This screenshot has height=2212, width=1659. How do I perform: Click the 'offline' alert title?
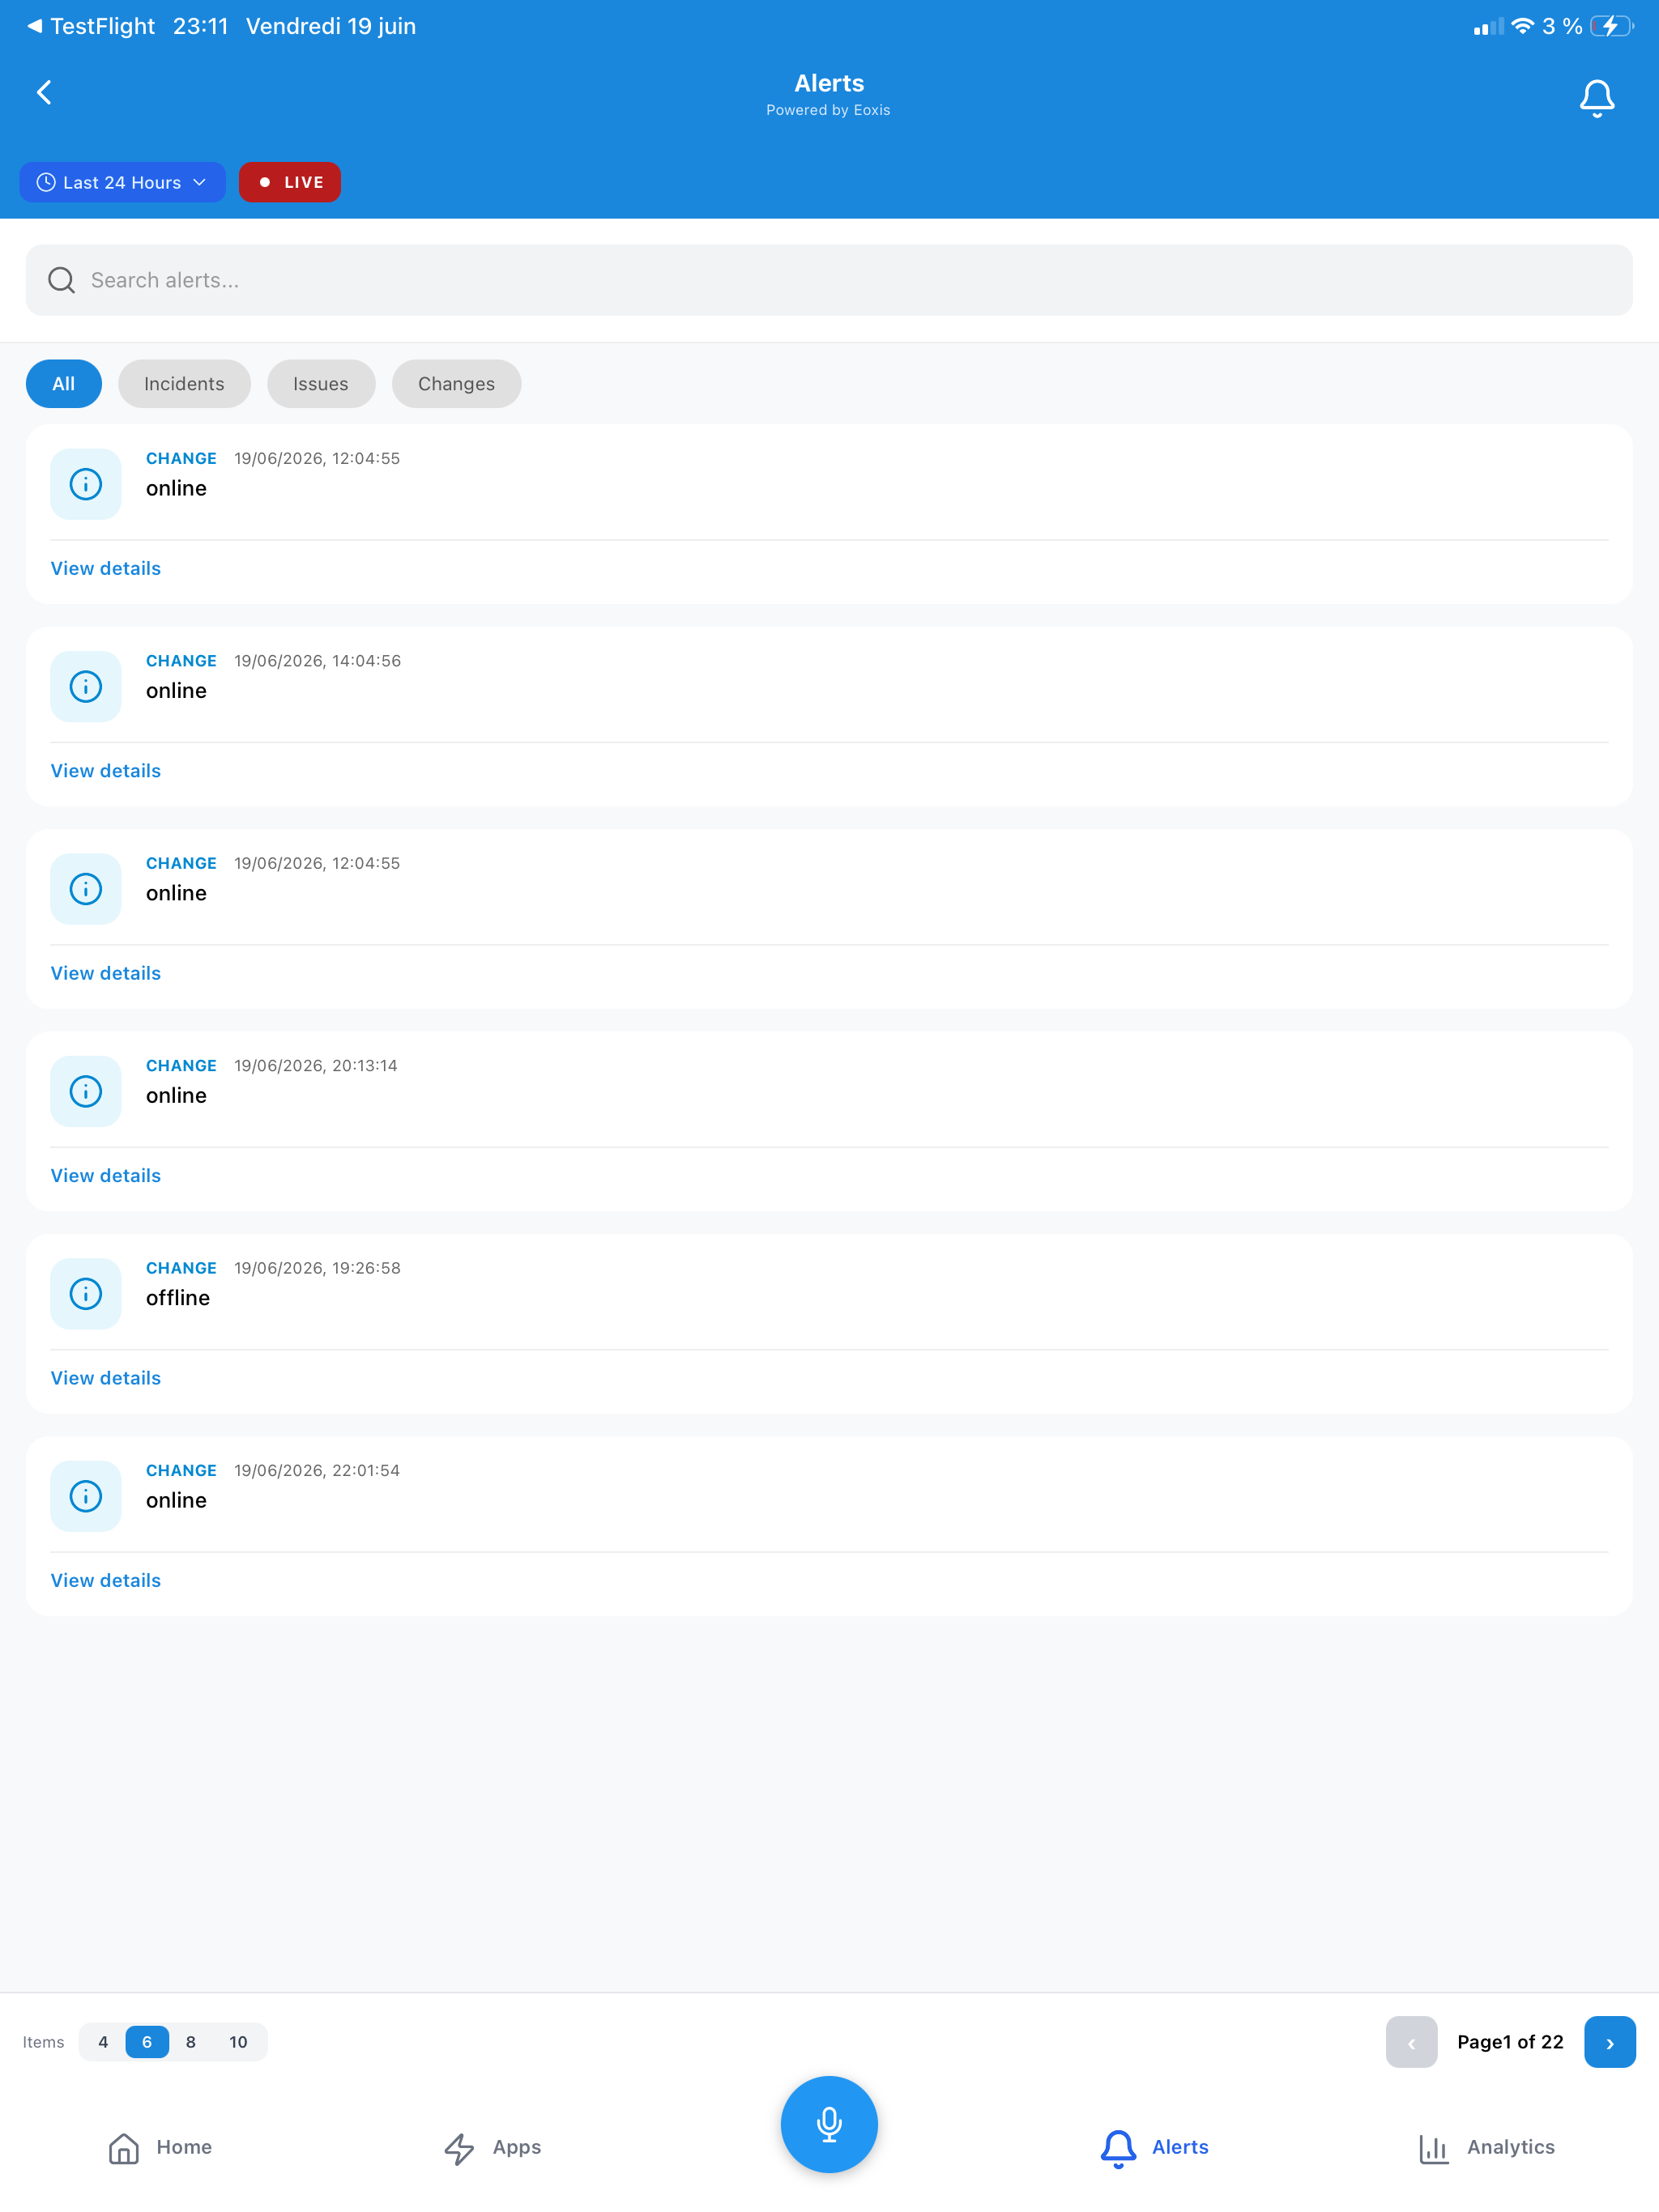[178, 1298]
